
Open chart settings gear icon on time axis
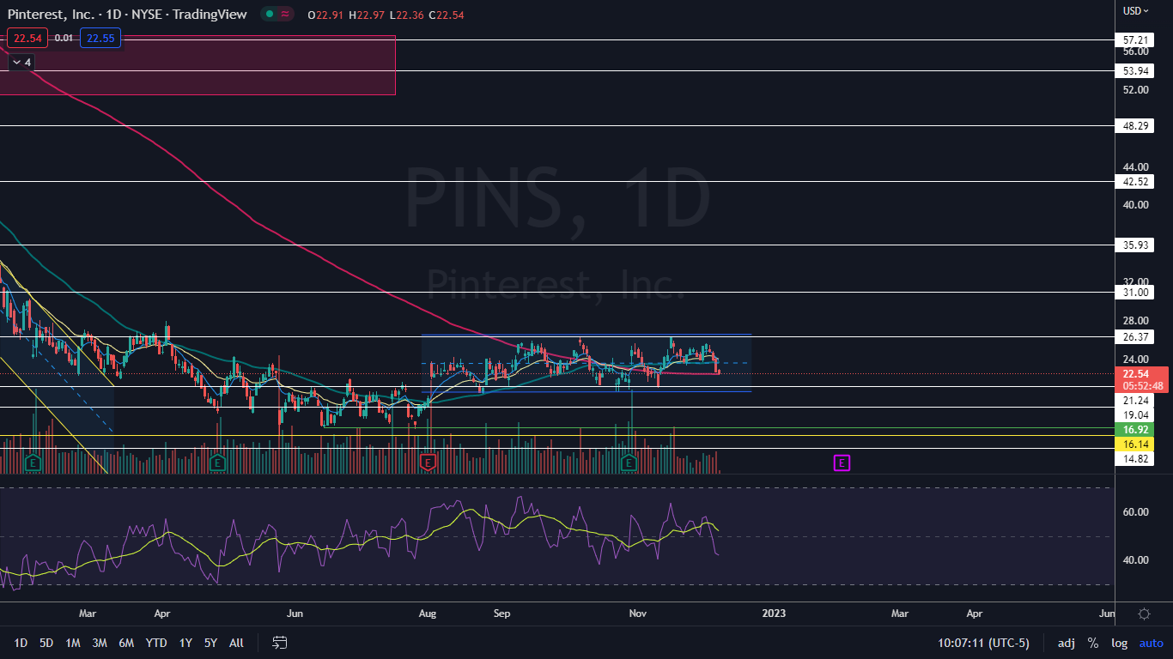[1144, 614]
